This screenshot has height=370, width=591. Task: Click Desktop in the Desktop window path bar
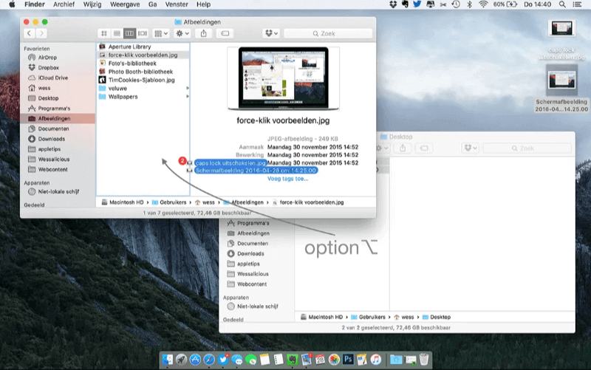(x=437, y=317)
